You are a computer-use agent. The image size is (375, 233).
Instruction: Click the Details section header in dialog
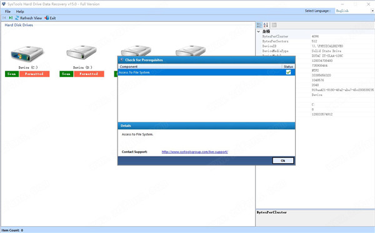click(x=206, y=126)
